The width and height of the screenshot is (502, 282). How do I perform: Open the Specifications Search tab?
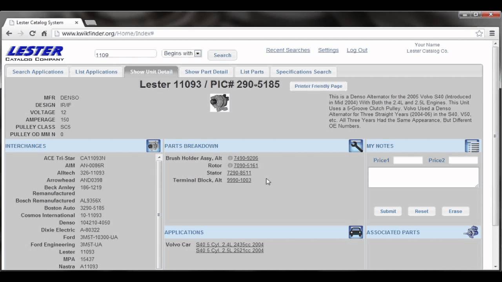tap(304, 72)
